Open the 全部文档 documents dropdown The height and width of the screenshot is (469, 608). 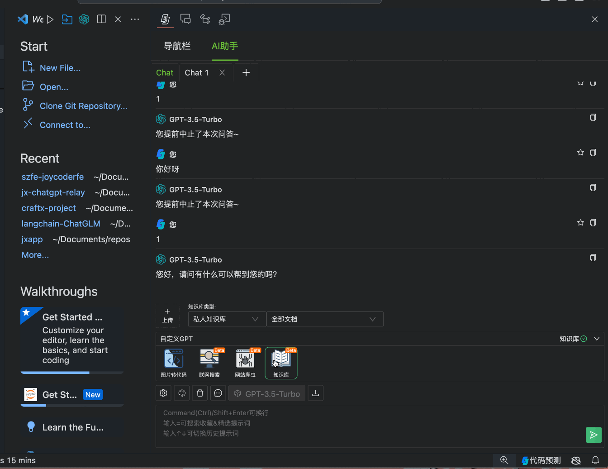(325, 319)
